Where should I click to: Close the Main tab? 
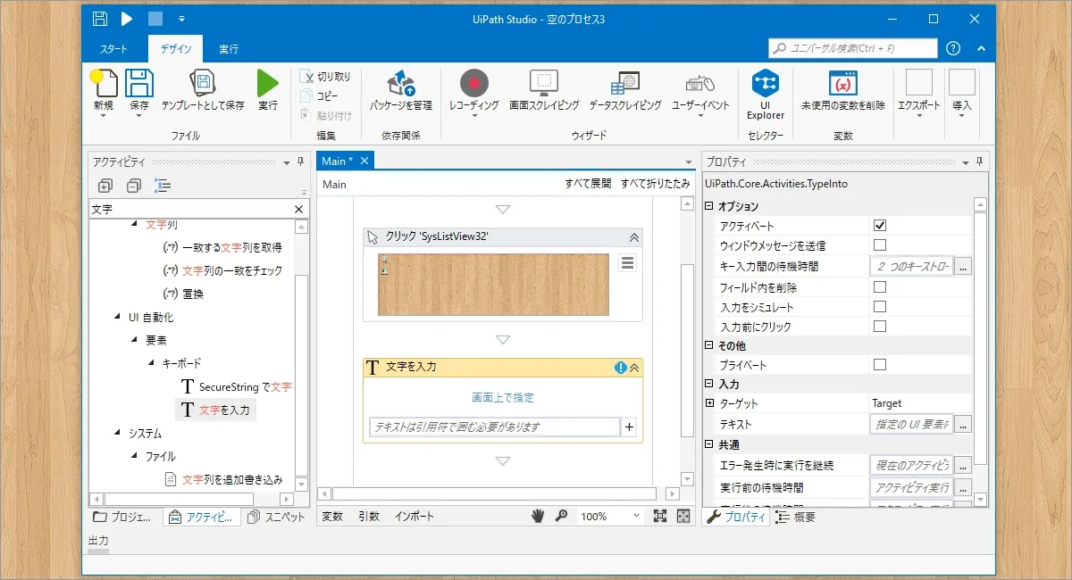coord(364,161)
